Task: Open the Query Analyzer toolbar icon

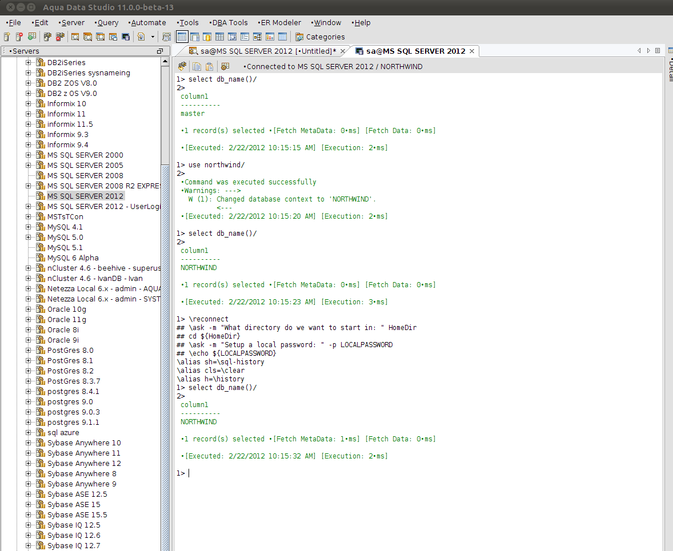Action: click(75, 37)
